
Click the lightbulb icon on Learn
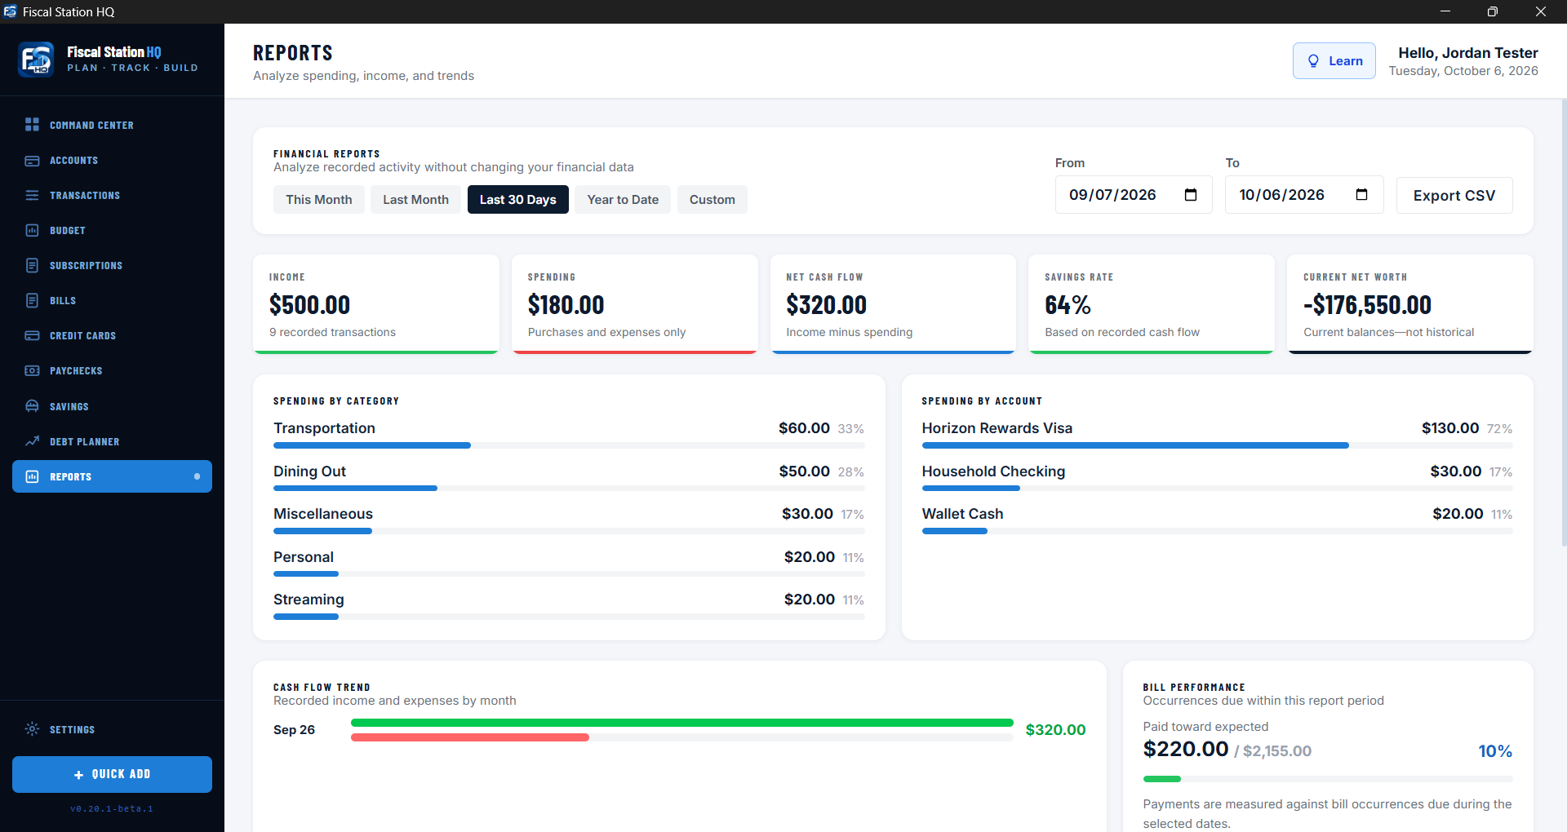coord(1313,61)
